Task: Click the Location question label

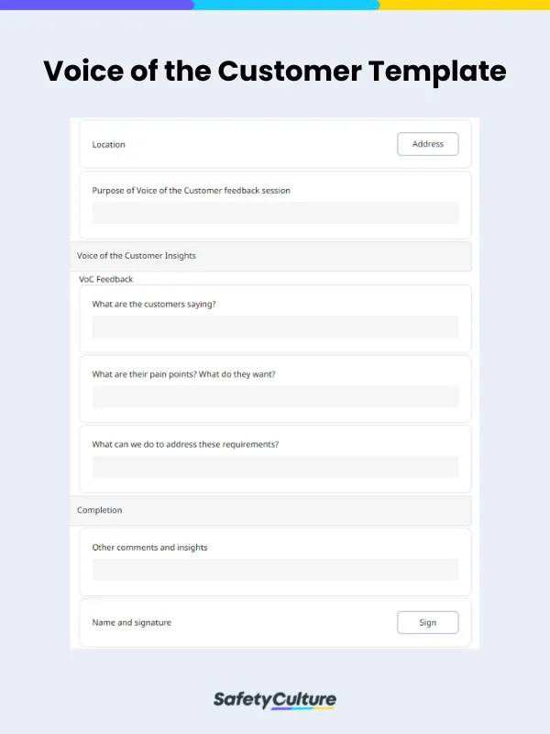Action: (x=108, y=144)
